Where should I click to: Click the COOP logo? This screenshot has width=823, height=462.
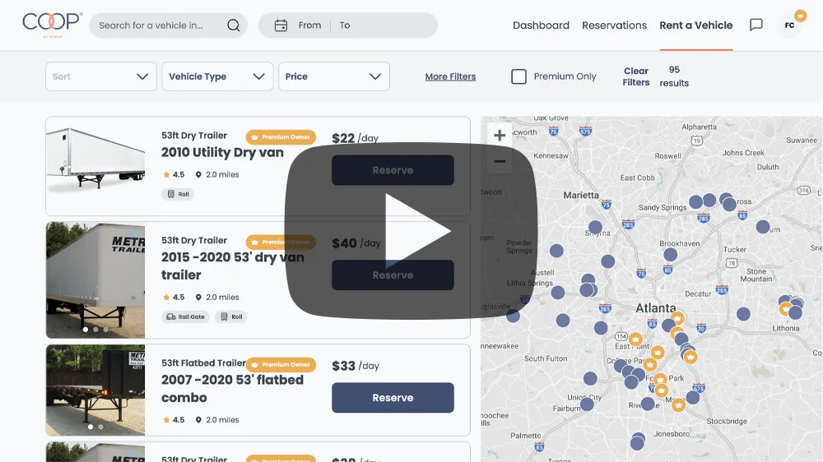point(52,24)
